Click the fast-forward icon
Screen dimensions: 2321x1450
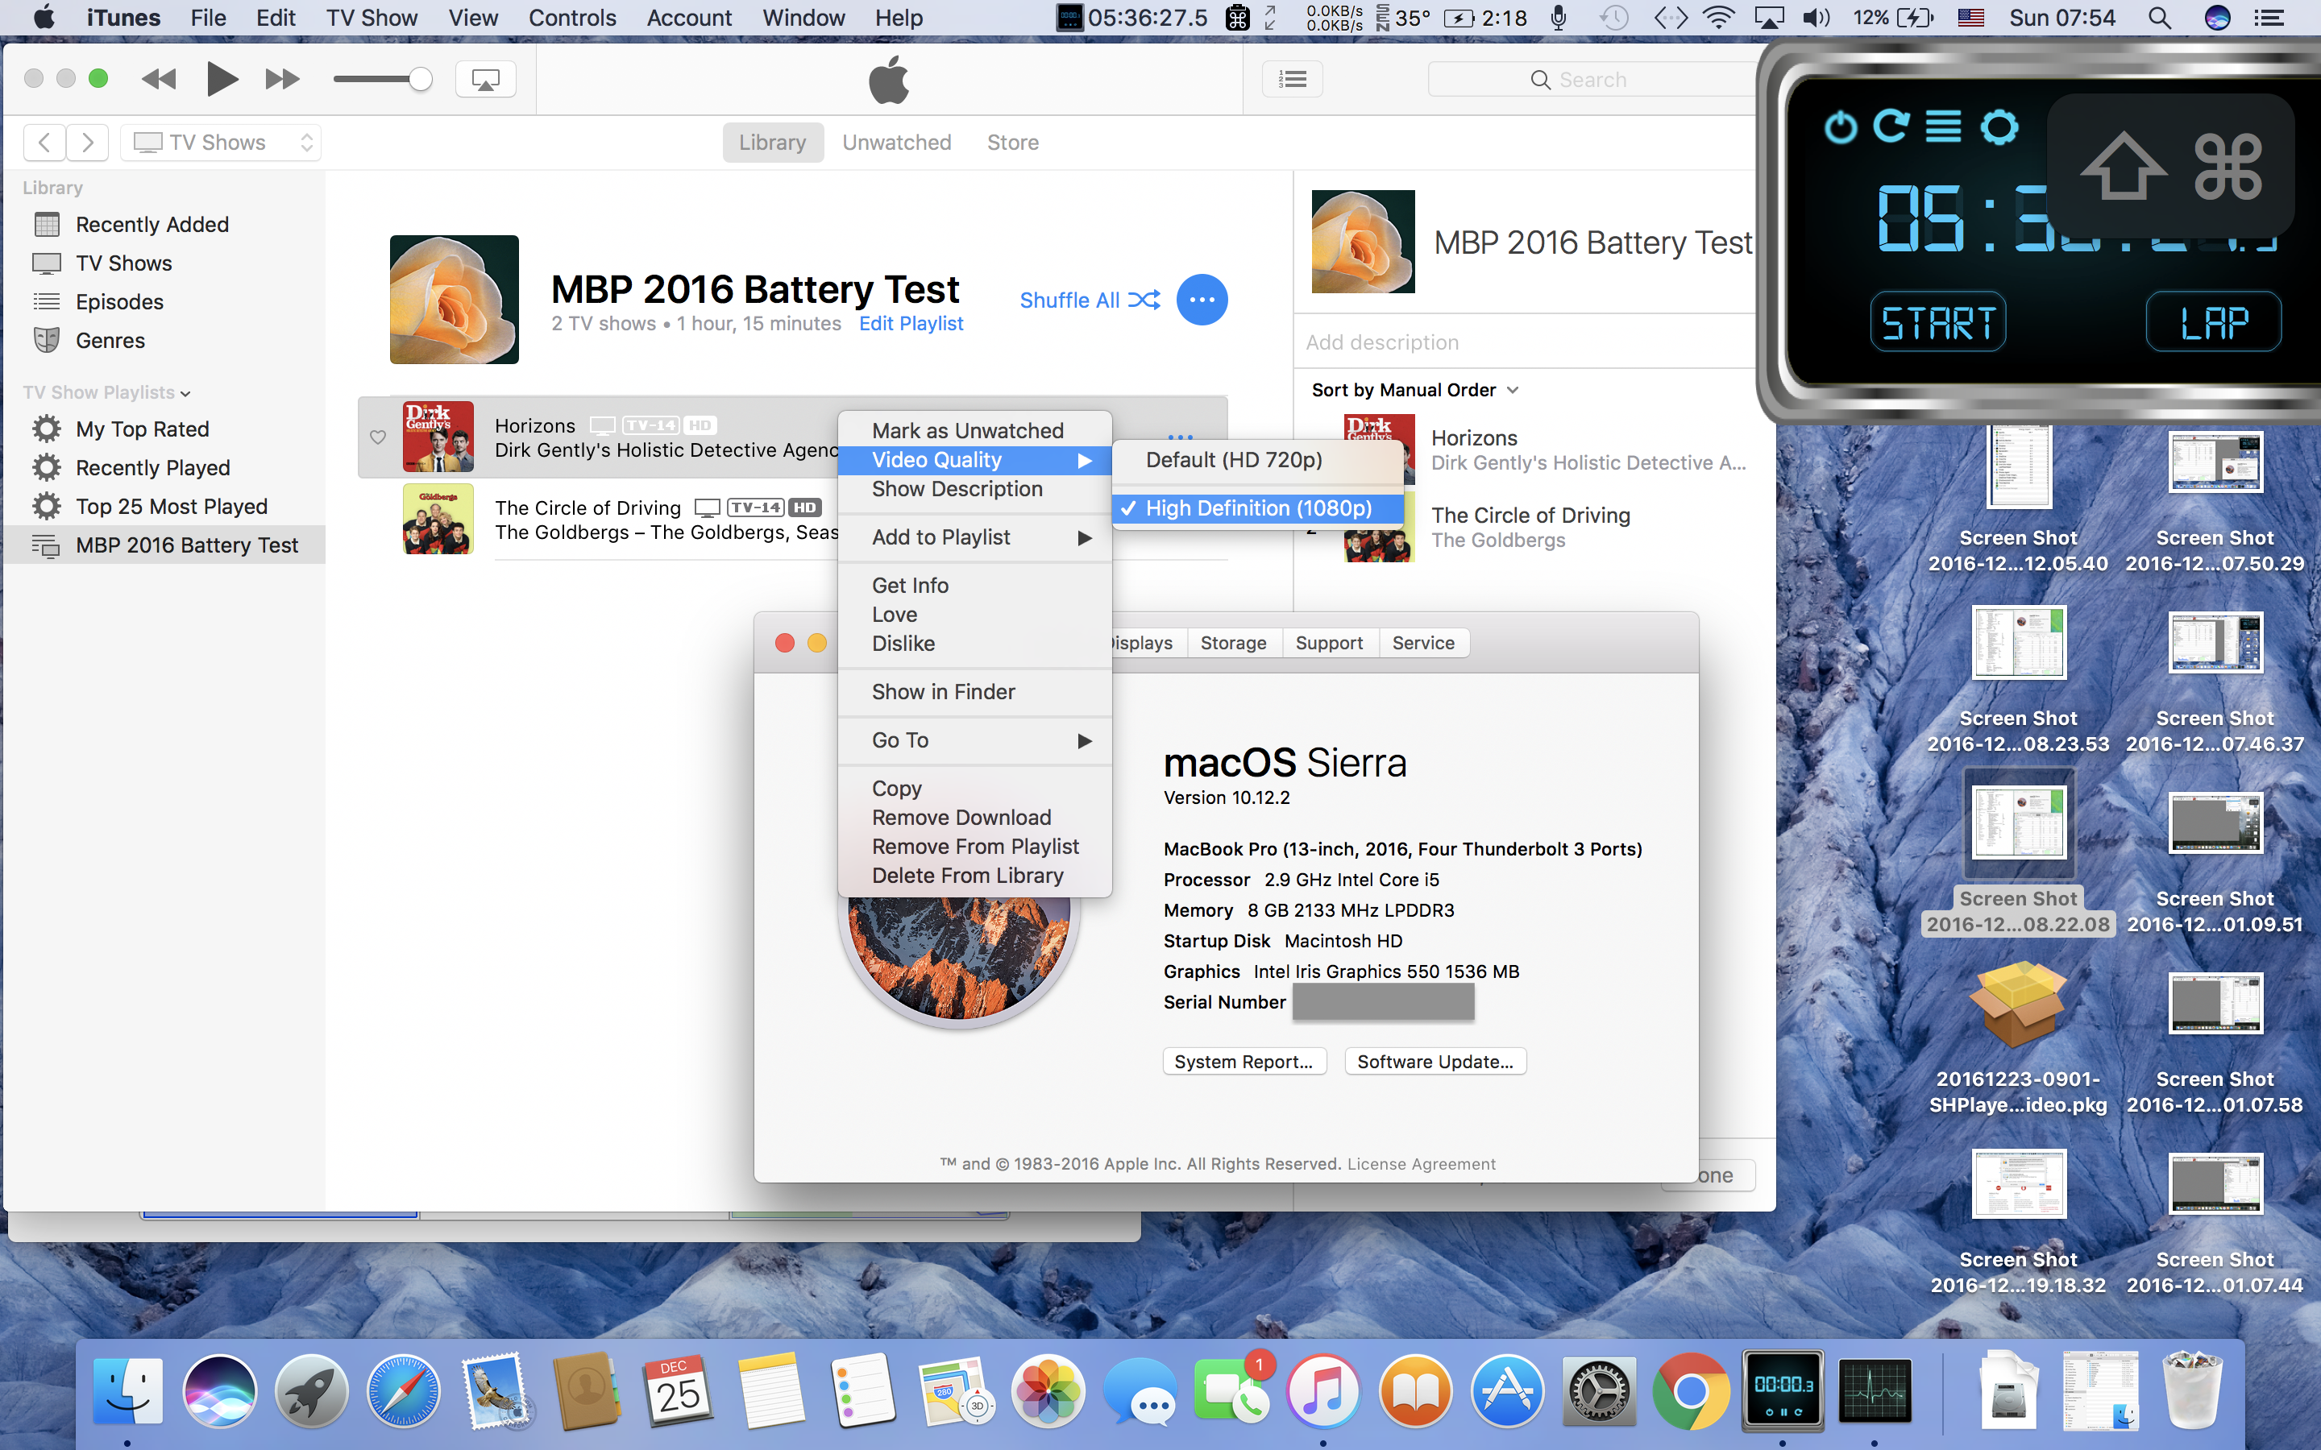coord(282,79)
